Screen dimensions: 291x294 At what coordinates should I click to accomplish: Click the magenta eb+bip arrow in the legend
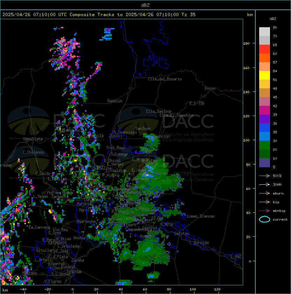pyautogui.click(x=264, y=211)
